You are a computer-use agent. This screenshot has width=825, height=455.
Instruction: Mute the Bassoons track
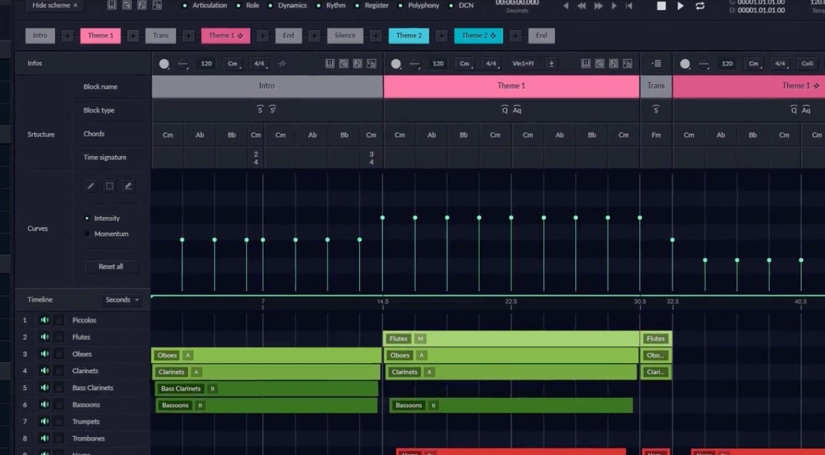(x=44, y=405)
